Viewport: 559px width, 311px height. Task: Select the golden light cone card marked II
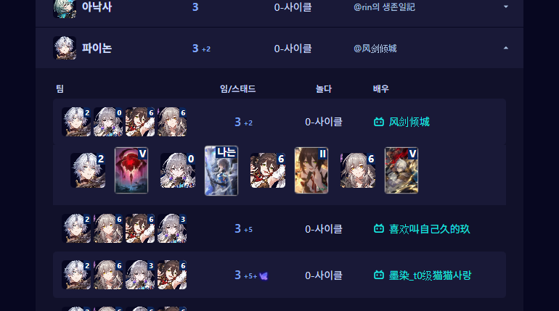[311, 170]
